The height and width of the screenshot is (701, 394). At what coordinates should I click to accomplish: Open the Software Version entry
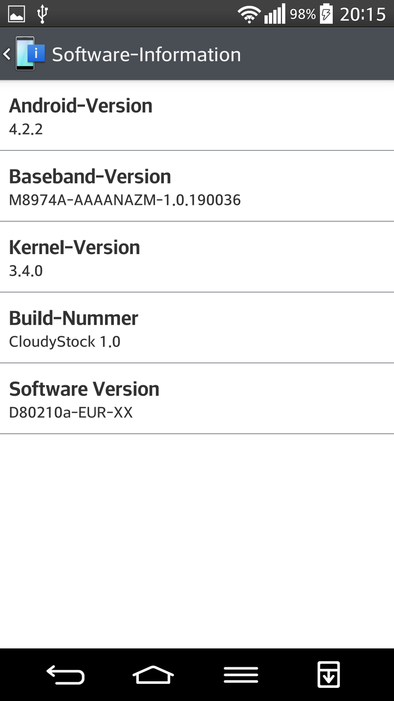pos(197,399)
